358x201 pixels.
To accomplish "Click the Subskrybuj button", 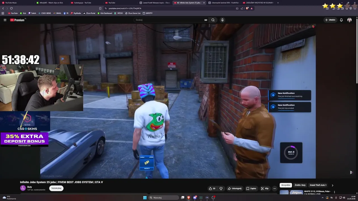I will [56, 188].
